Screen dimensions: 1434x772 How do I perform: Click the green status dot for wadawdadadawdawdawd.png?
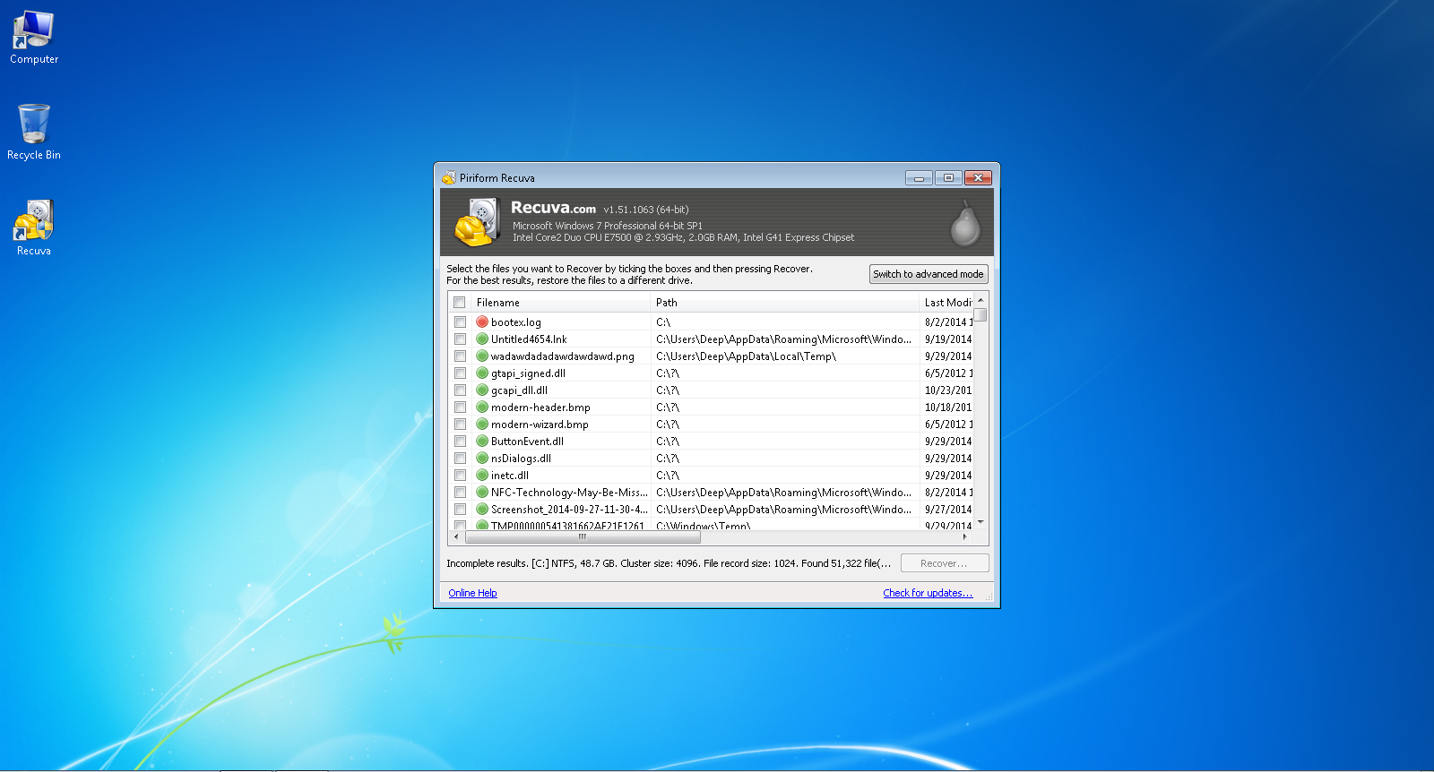482,356
